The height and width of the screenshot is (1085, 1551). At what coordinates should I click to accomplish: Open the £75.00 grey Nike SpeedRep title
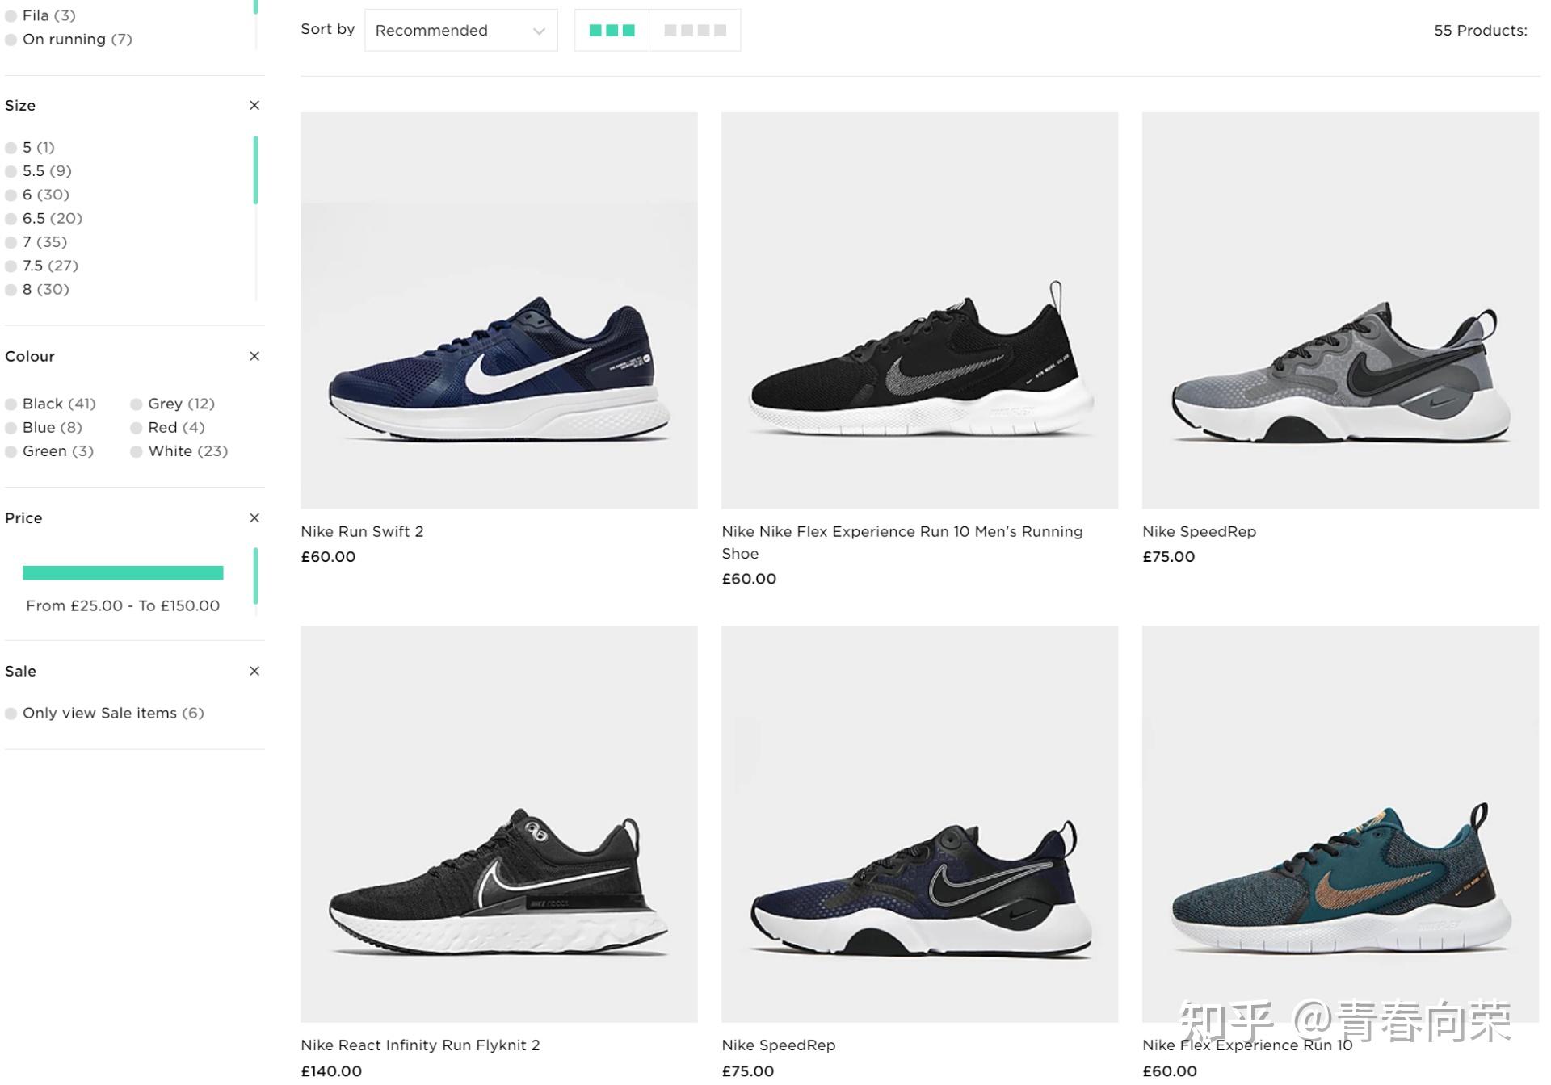point(1200,531)
